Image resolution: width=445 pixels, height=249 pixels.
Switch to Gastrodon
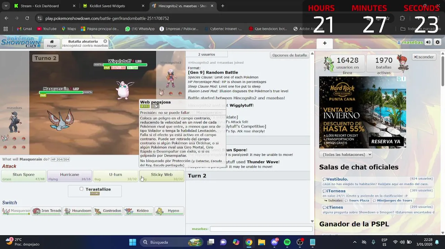click(108, 211)
